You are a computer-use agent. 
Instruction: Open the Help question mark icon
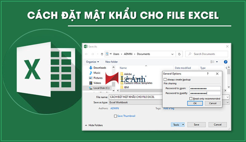tap(226, 62)
